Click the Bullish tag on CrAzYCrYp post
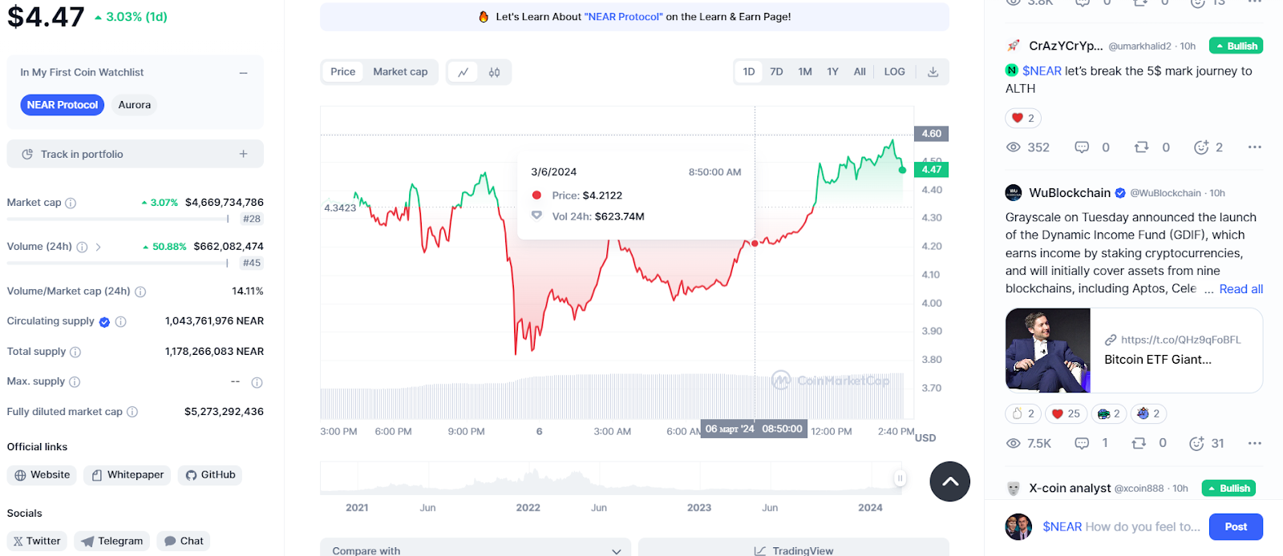 [1236, 46]
